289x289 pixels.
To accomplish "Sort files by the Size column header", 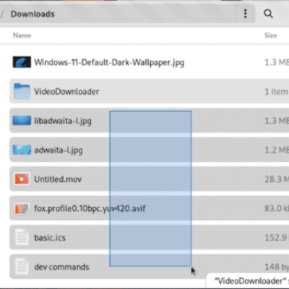I will pyautogui.click(x=271, y=35).
